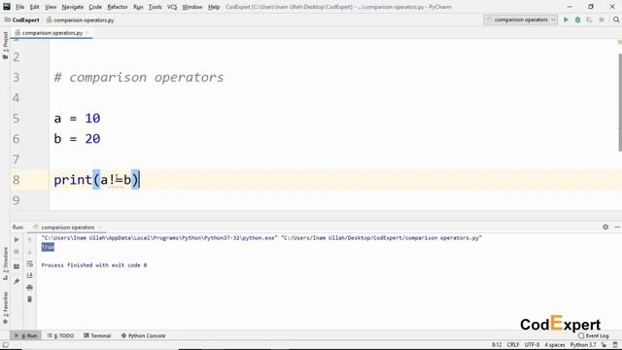Open the Favorites tool window
This screenshot has width=622, height=350.
(x=5, y=308)
